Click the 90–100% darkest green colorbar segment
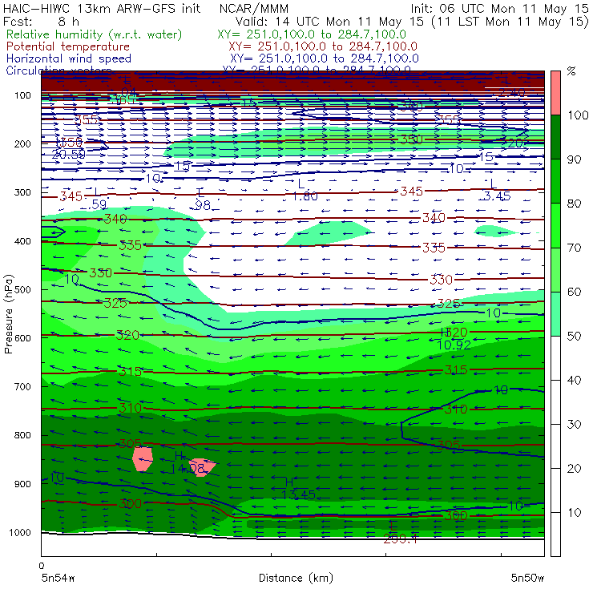Viewport: 593px width, 593px height. click(x=555, y=137)
